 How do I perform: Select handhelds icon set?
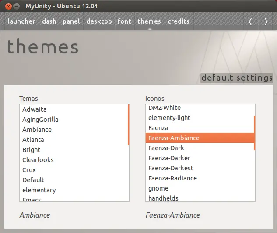coord(200,198)
